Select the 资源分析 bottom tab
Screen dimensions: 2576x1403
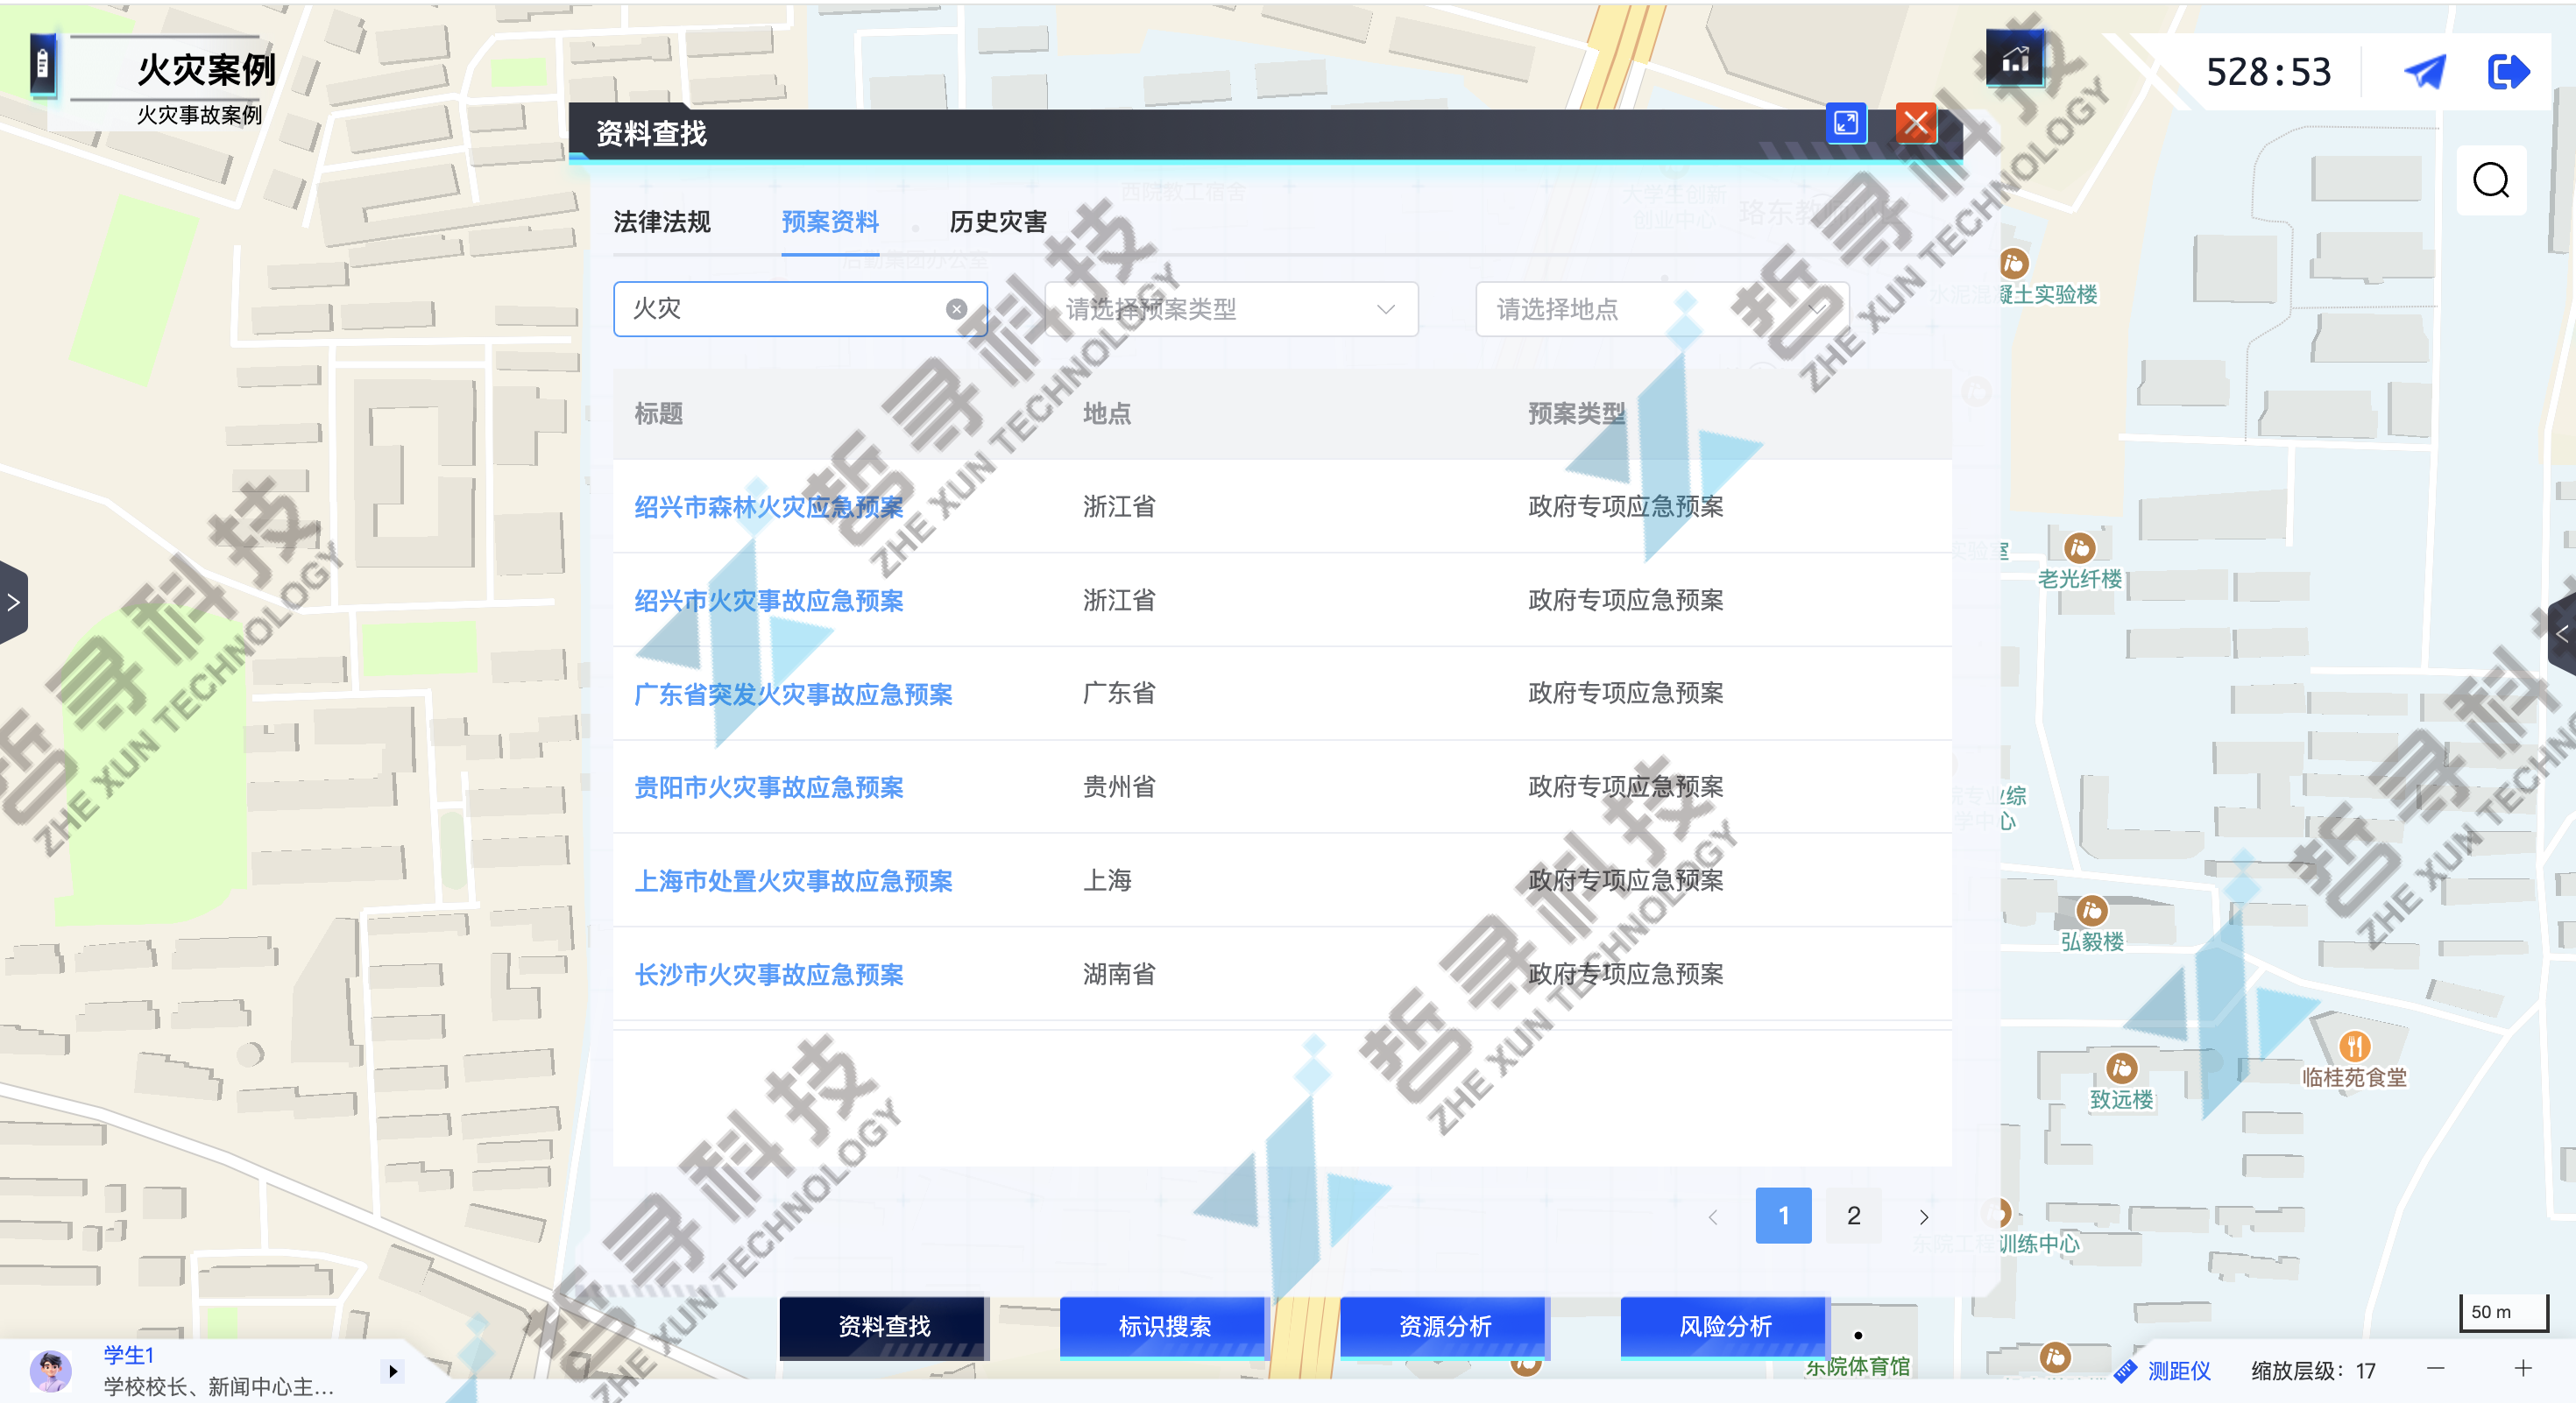tap(1444, 1326)
